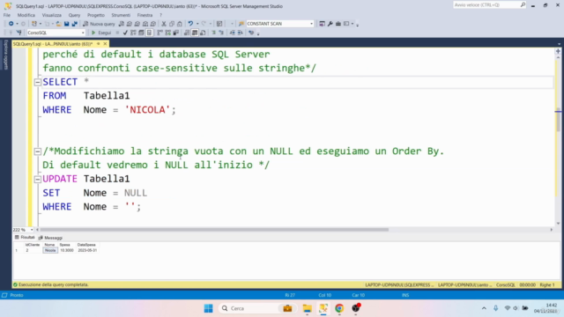Viewport: 564px width, 317px height.
Task: Click the Change connection plug icon
Action: point(19,33)
